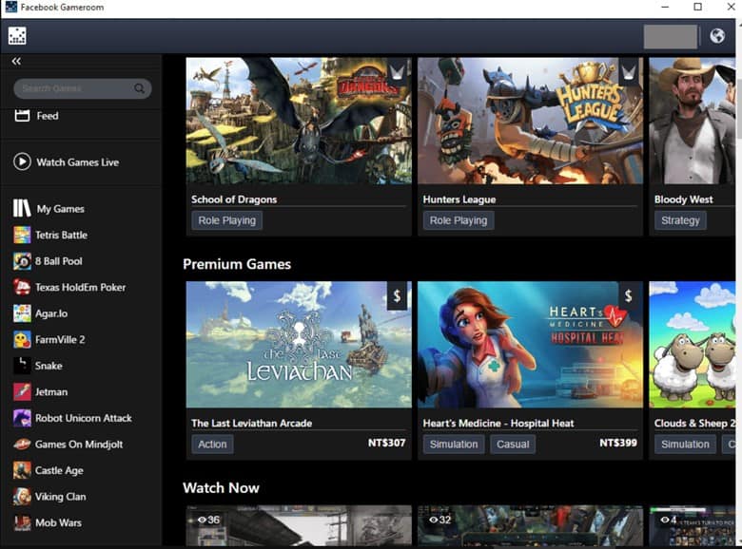Launch Agar.io icon
742x549 pixels.
coord(22,313)
